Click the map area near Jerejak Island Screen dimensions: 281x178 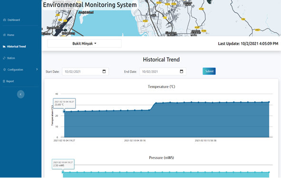[x=86, y=12]
